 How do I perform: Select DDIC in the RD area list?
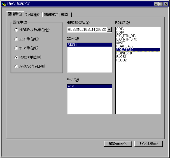click(138, 29)
